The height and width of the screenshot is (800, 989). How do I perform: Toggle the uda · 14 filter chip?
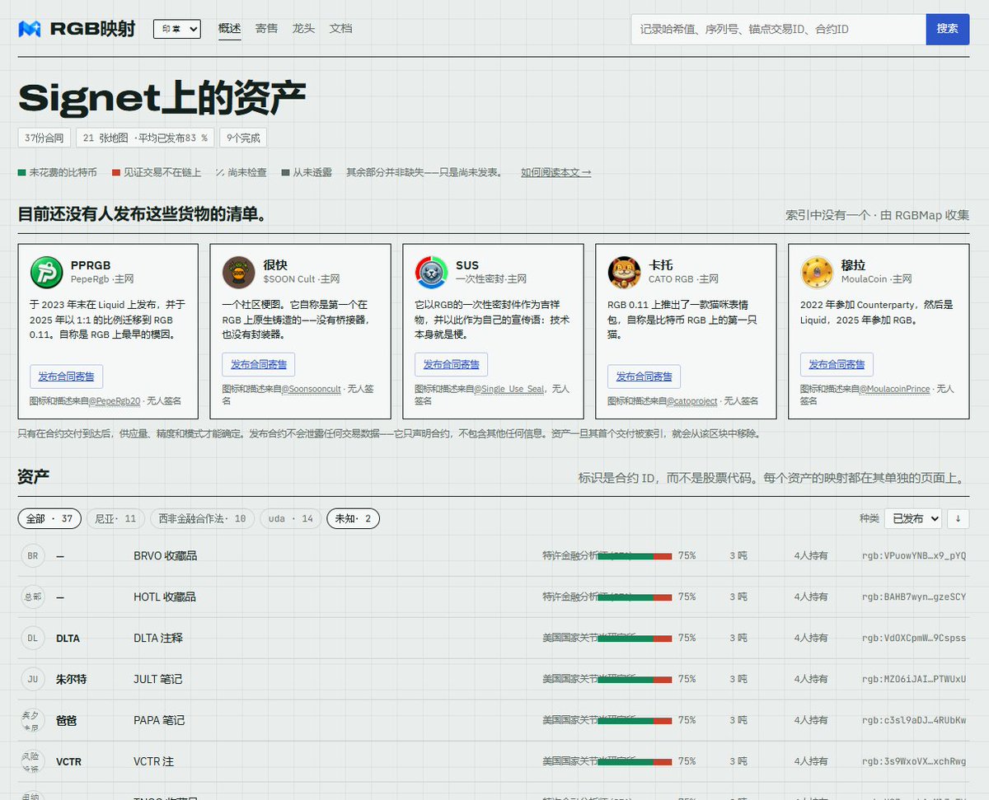coord(291,518)
